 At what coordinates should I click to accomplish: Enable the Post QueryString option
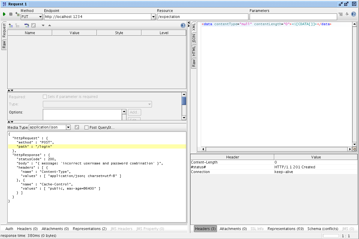click(x=86, y=127)
